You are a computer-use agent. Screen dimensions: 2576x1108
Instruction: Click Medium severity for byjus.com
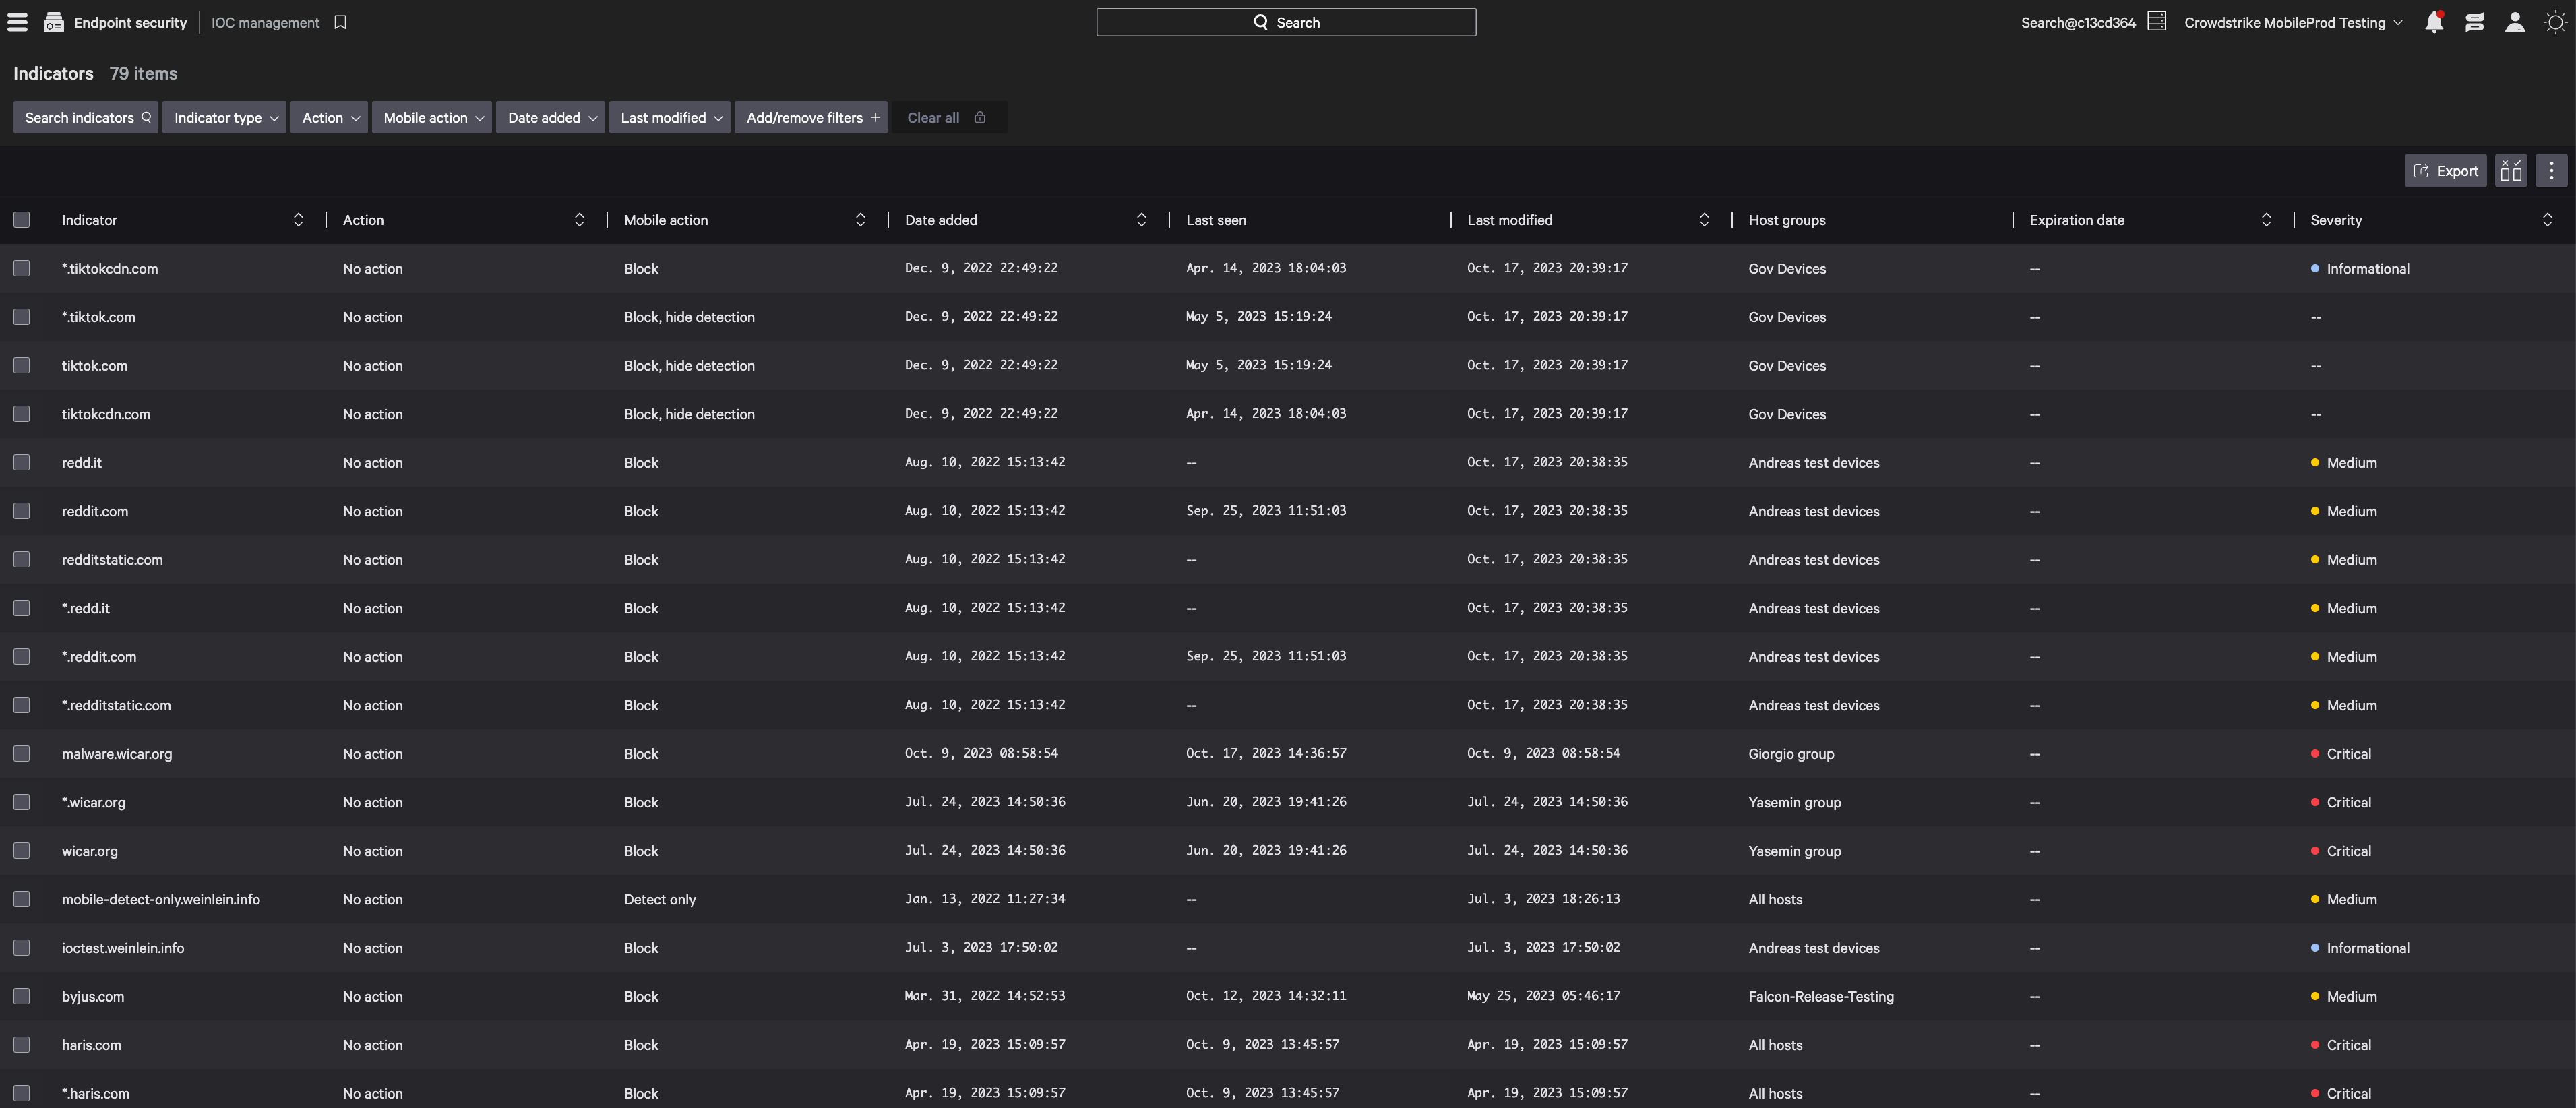pos(2344,997)
